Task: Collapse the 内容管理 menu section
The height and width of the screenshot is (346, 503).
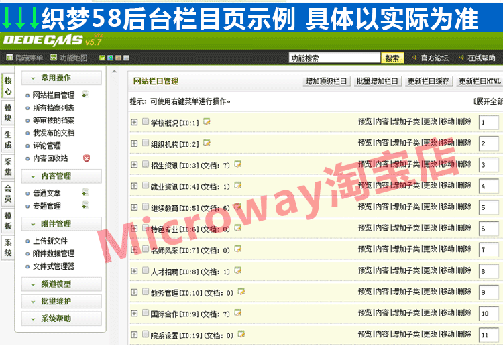Action: [61, 176]
